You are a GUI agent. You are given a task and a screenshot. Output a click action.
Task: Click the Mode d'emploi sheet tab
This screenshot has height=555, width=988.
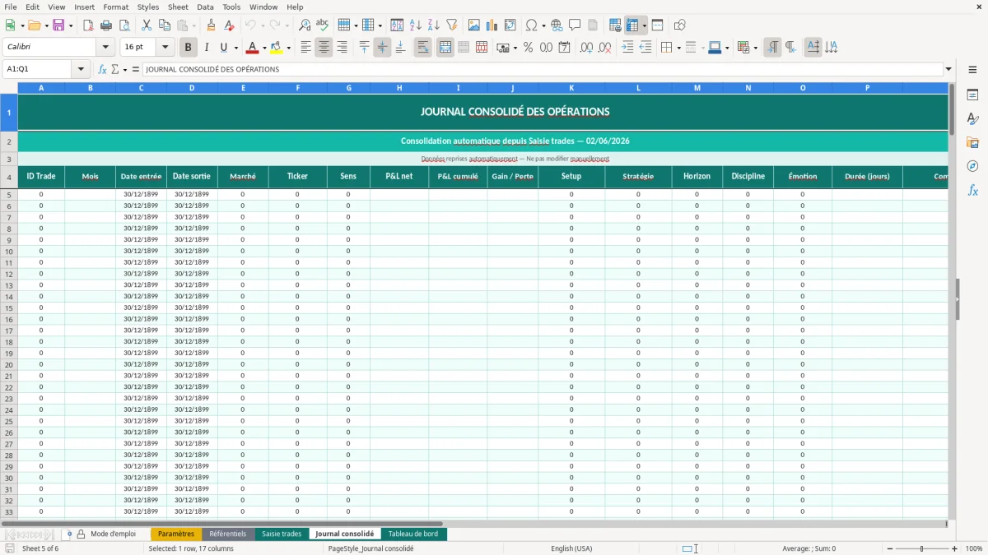tap(113, 534)
